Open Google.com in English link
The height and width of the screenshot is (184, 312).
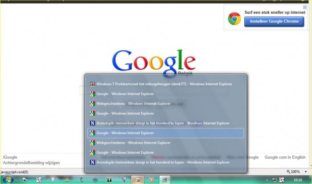tap(285, 157)
